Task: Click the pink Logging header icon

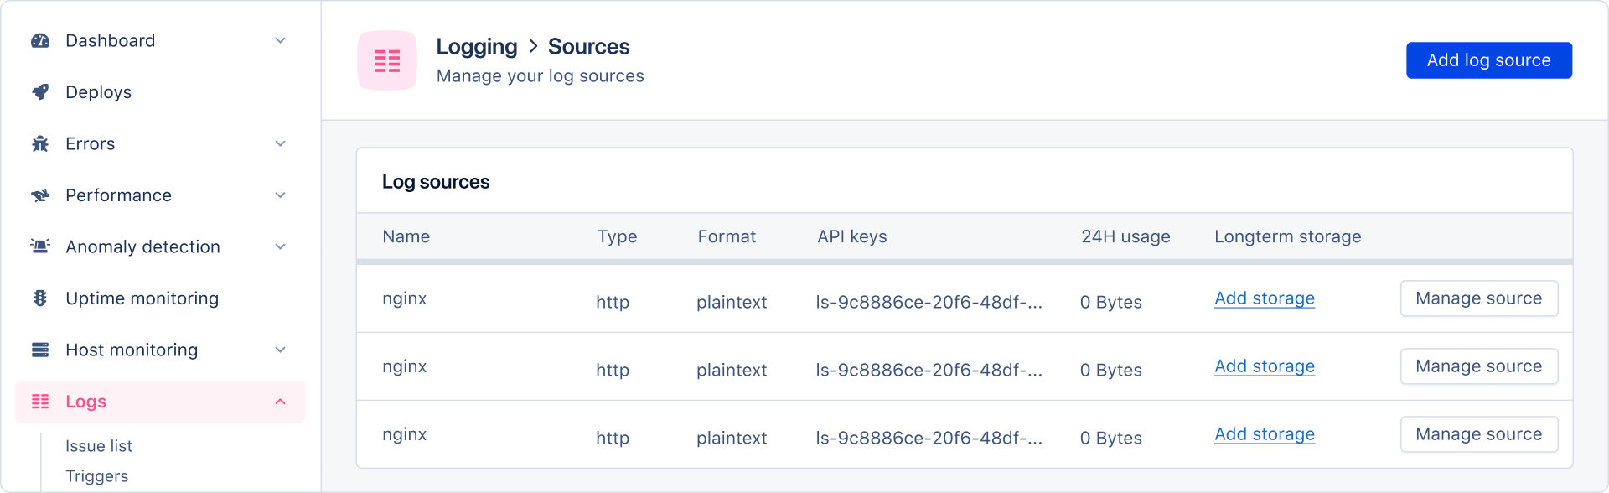Action: pyautogui.click(x=387, y=60)
